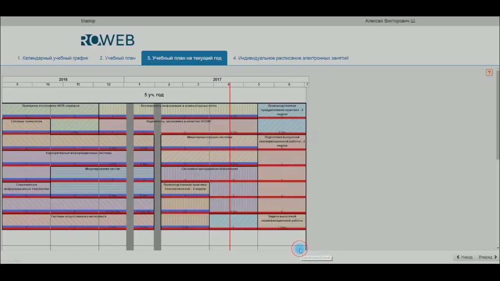The image size is (500, 281).
Task: Open Индивидуальное расписание электронных занятий tab
Action: tap(291, 58)
